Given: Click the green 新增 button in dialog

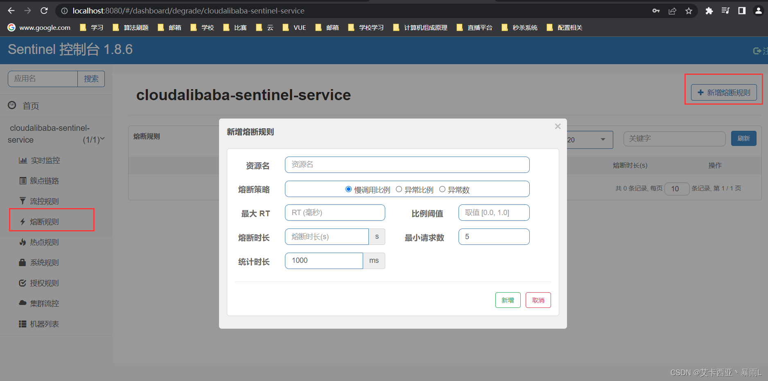Looking at the screenshot, I should pyautogui.click(x=508, y=300).
